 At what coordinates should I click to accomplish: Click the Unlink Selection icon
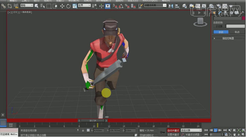click(9, 6)
